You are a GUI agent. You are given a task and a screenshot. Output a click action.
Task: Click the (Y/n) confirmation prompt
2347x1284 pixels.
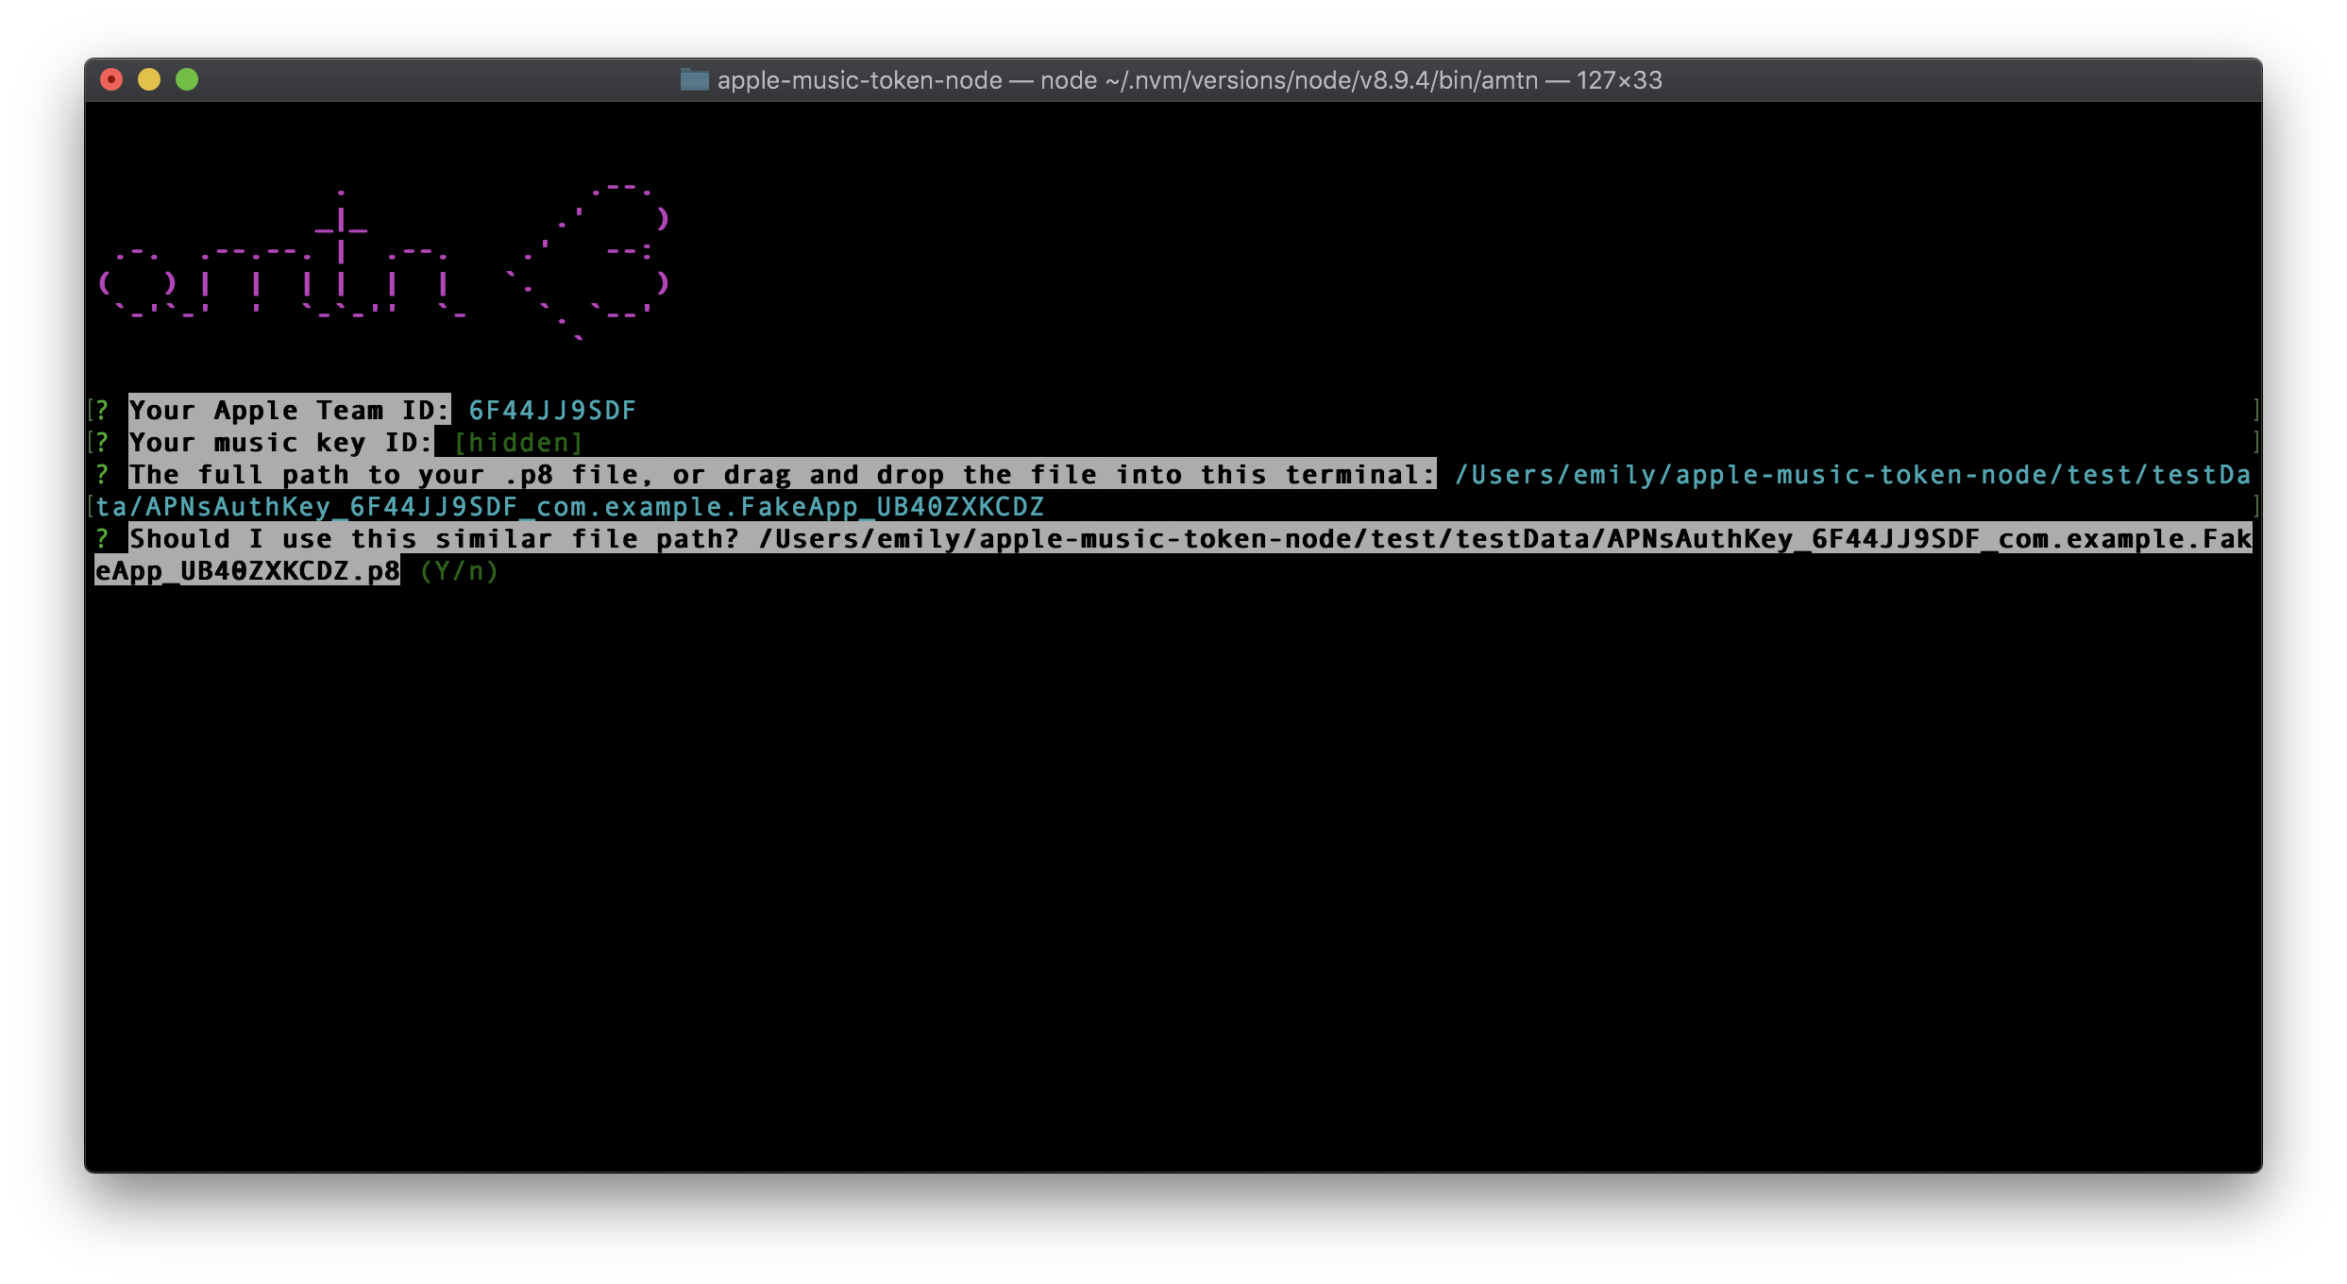(459, 571)
